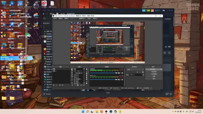Open Windows Start button on taskbar
This screenshot has height=114, width=203.
[83, 111]
